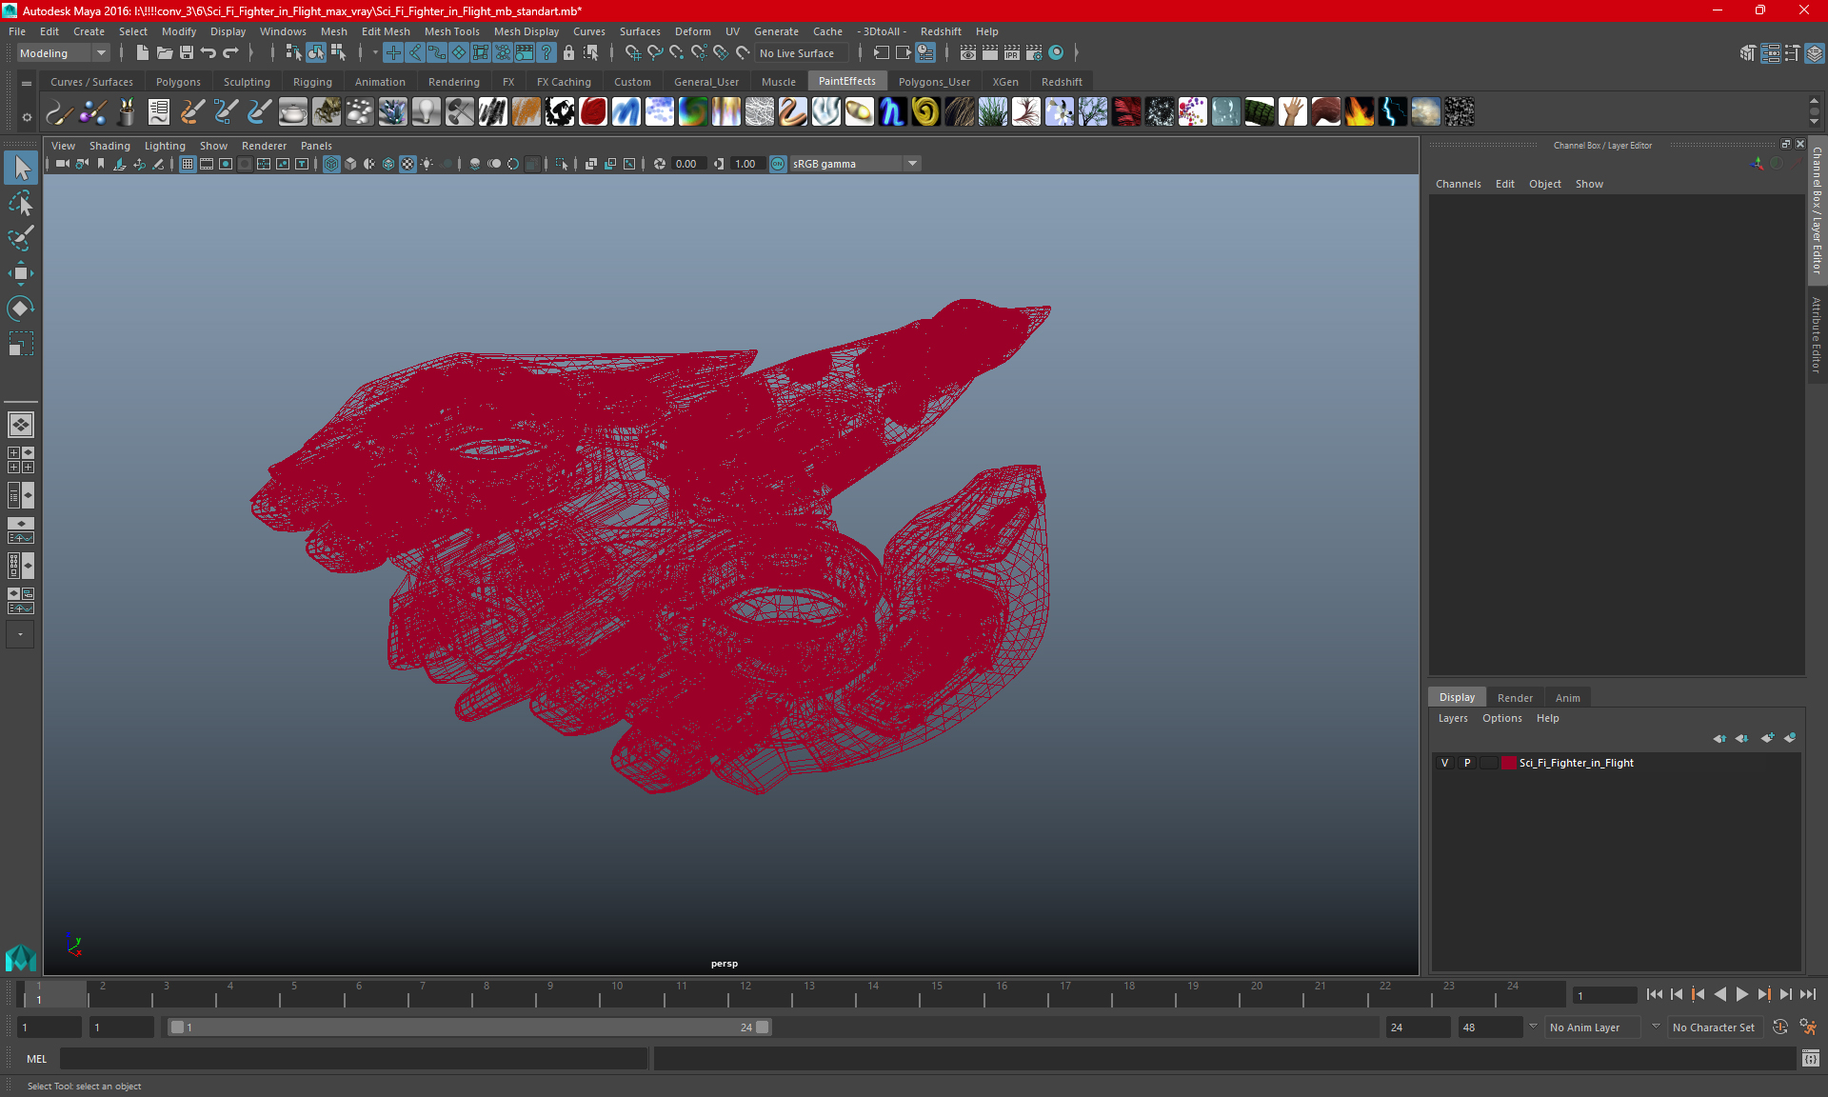Pick the fire brush preset
The height and width of the screenshot is (1097, 1828).
1359,112
